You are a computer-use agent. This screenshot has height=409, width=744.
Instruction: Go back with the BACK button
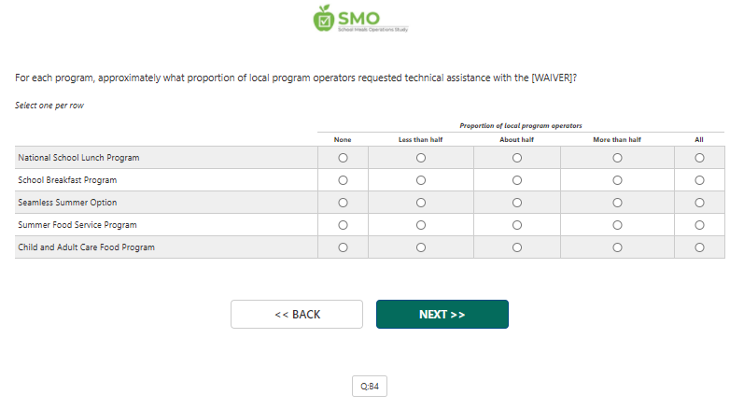pyautogui.click(x=297, y=315)
